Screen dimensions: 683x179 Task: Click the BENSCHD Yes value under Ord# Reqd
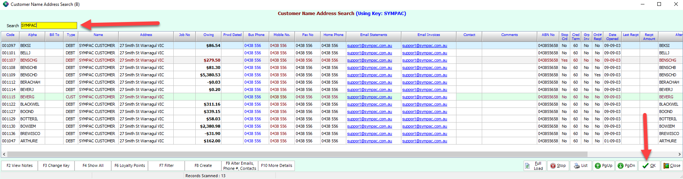[x=597, y=75]
